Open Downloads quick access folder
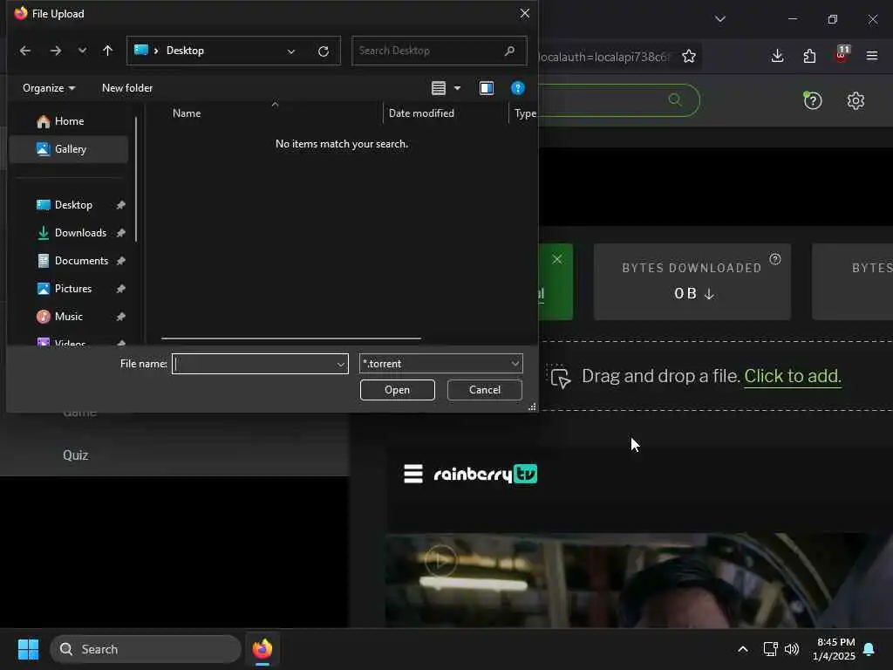This screenshot has width=893, height=670. (x=80, y=232)
